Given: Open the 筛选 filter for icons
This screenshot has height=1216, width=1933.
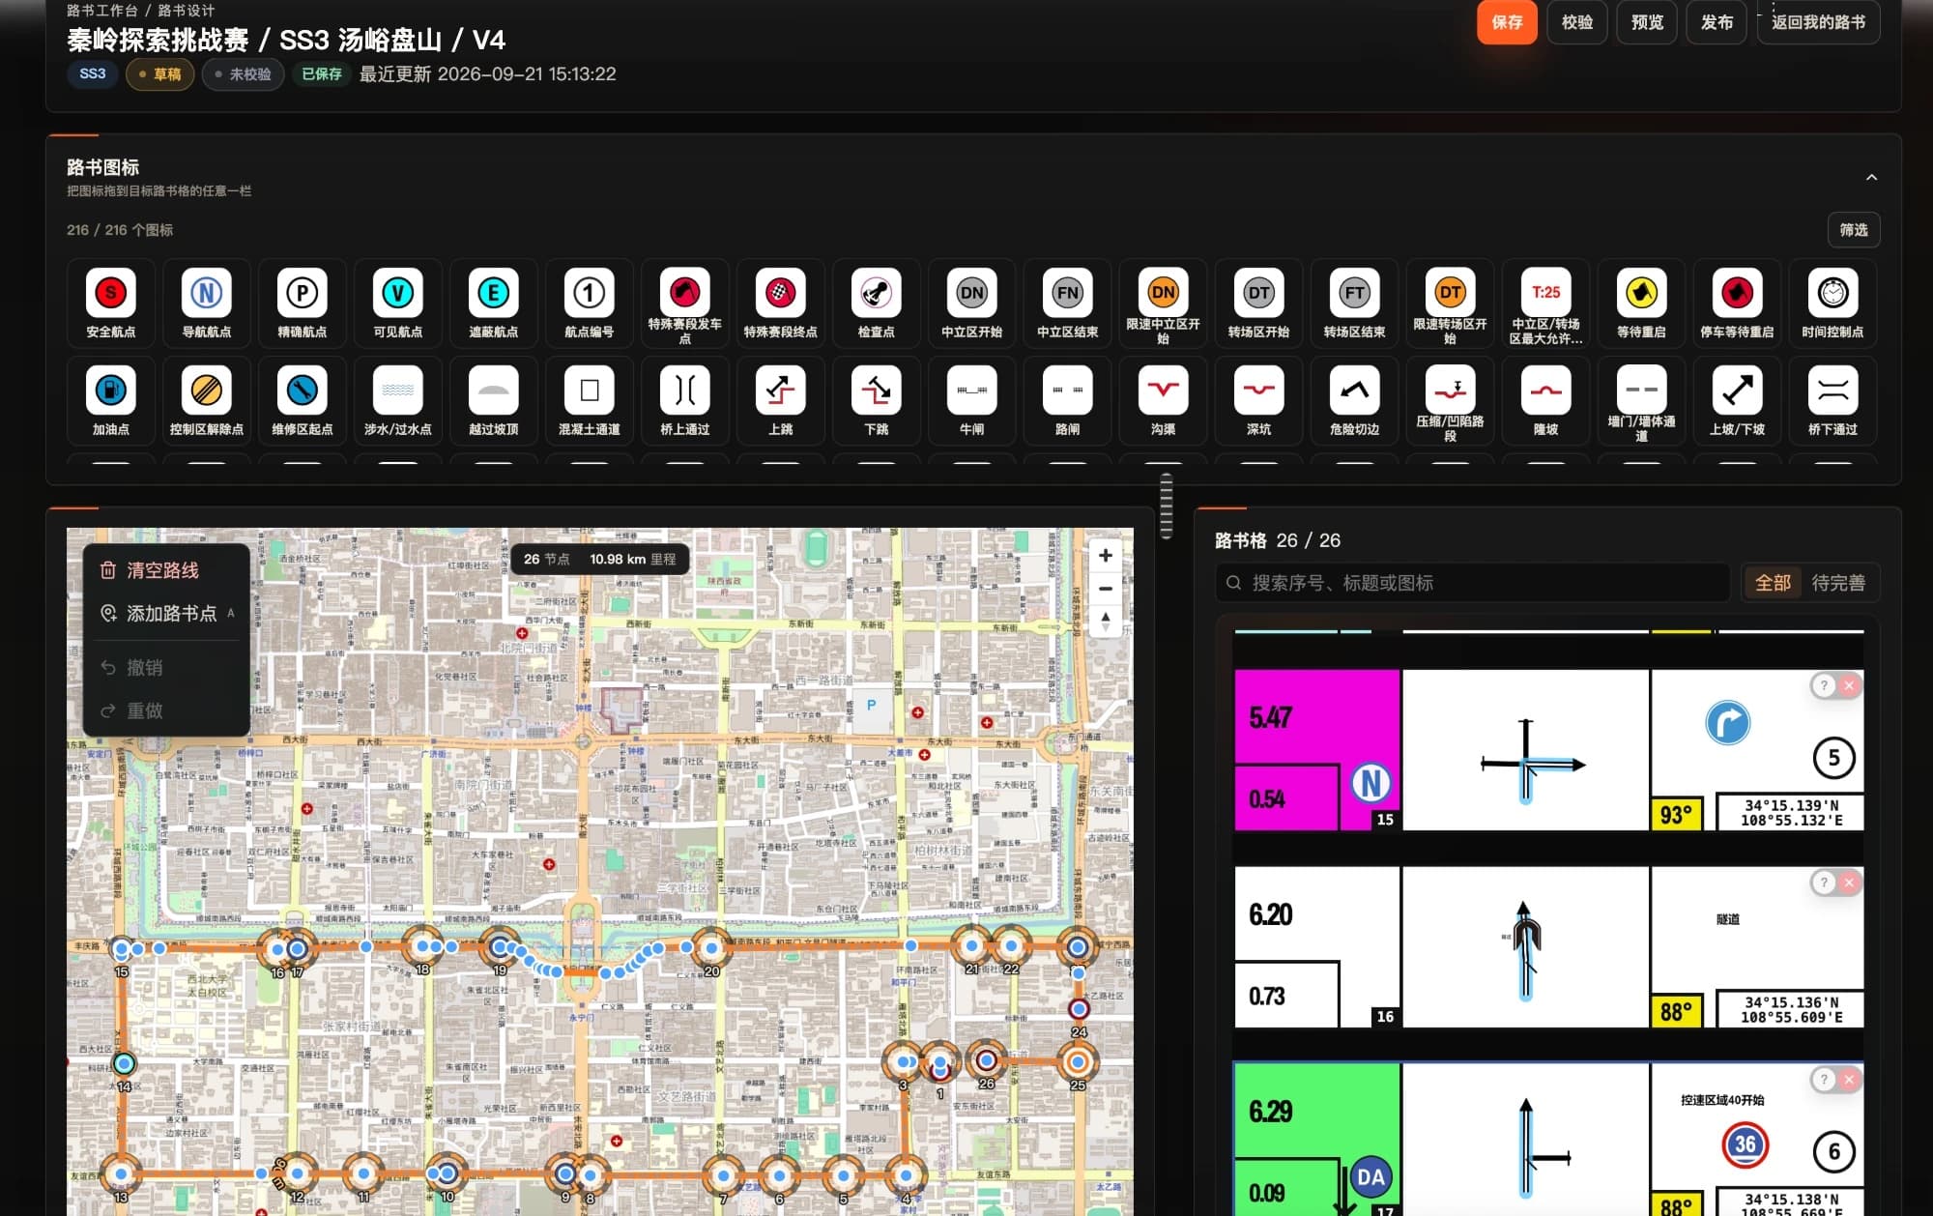Looking at the screenshot, I should 1853,230.
